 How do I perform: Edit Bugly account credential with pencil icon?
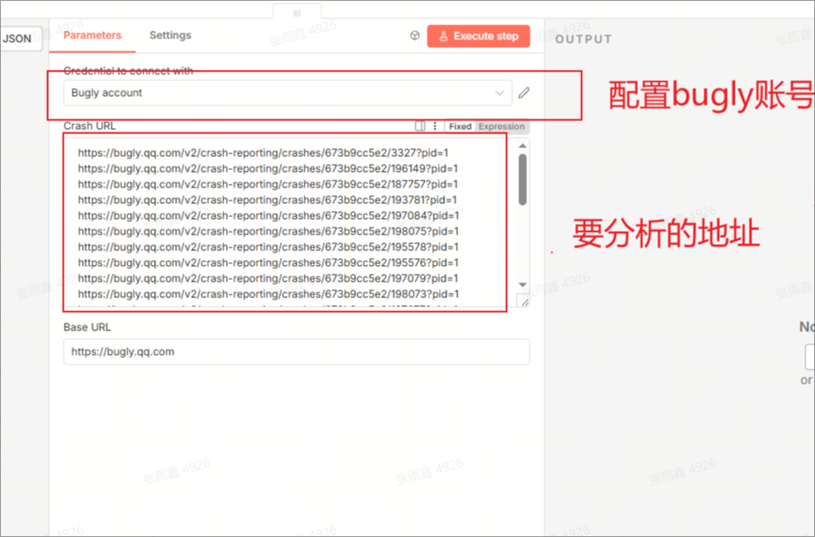pyautogui.click(x=524, y=92)
